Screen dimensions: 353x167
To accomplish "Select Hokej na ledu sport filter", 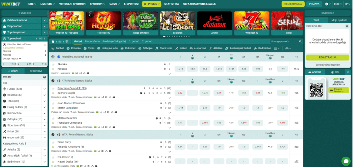I will (x=108, y=48).
